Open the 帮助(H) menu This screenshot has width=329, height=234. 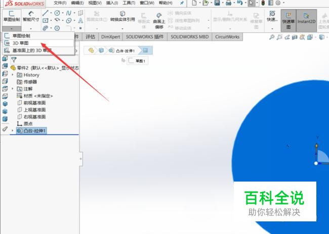166,3
